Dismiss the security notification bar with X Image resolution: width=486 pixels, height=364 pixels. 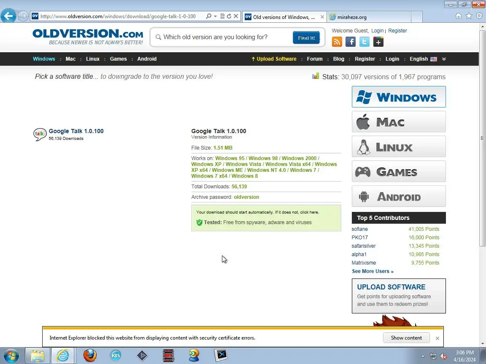437,338
